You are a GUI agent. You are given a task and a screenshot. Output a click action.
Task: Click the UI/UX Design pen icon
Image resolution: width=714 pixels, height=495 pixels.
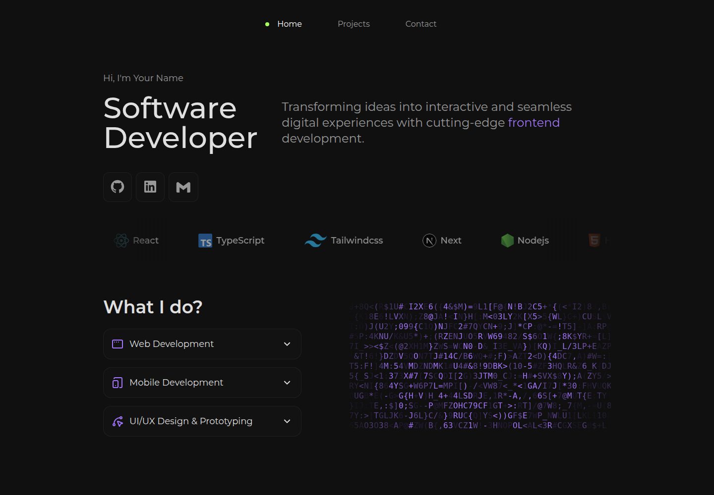pos(118,421)
